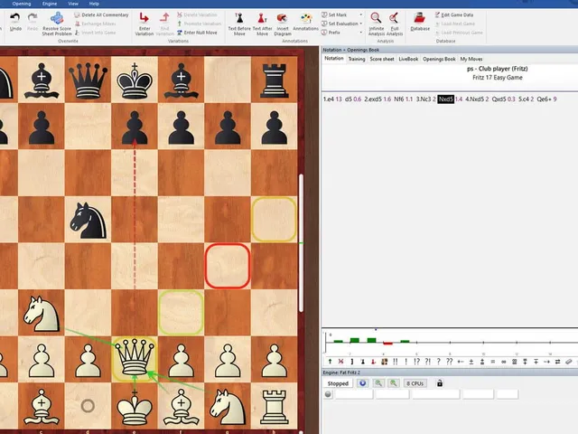Select Delete All Commentary
This screenshot has height=434, width=578.
(101, 14)
